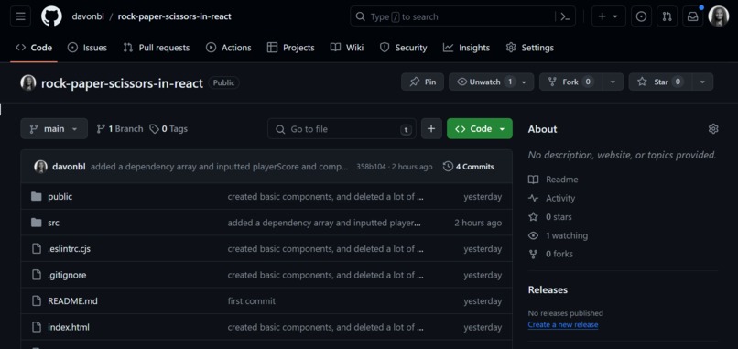
Task: Open the repository Settings tab
Action: pos(530,48)
